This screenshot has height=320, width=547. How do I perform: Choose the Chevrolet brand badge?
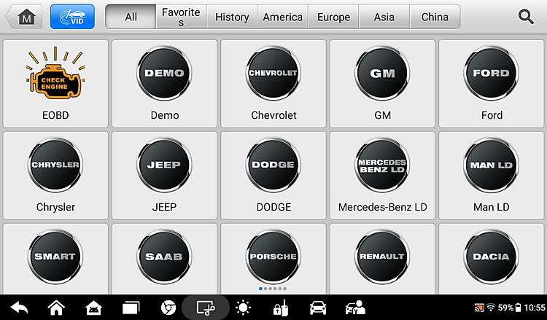click(x=273, y=73)
